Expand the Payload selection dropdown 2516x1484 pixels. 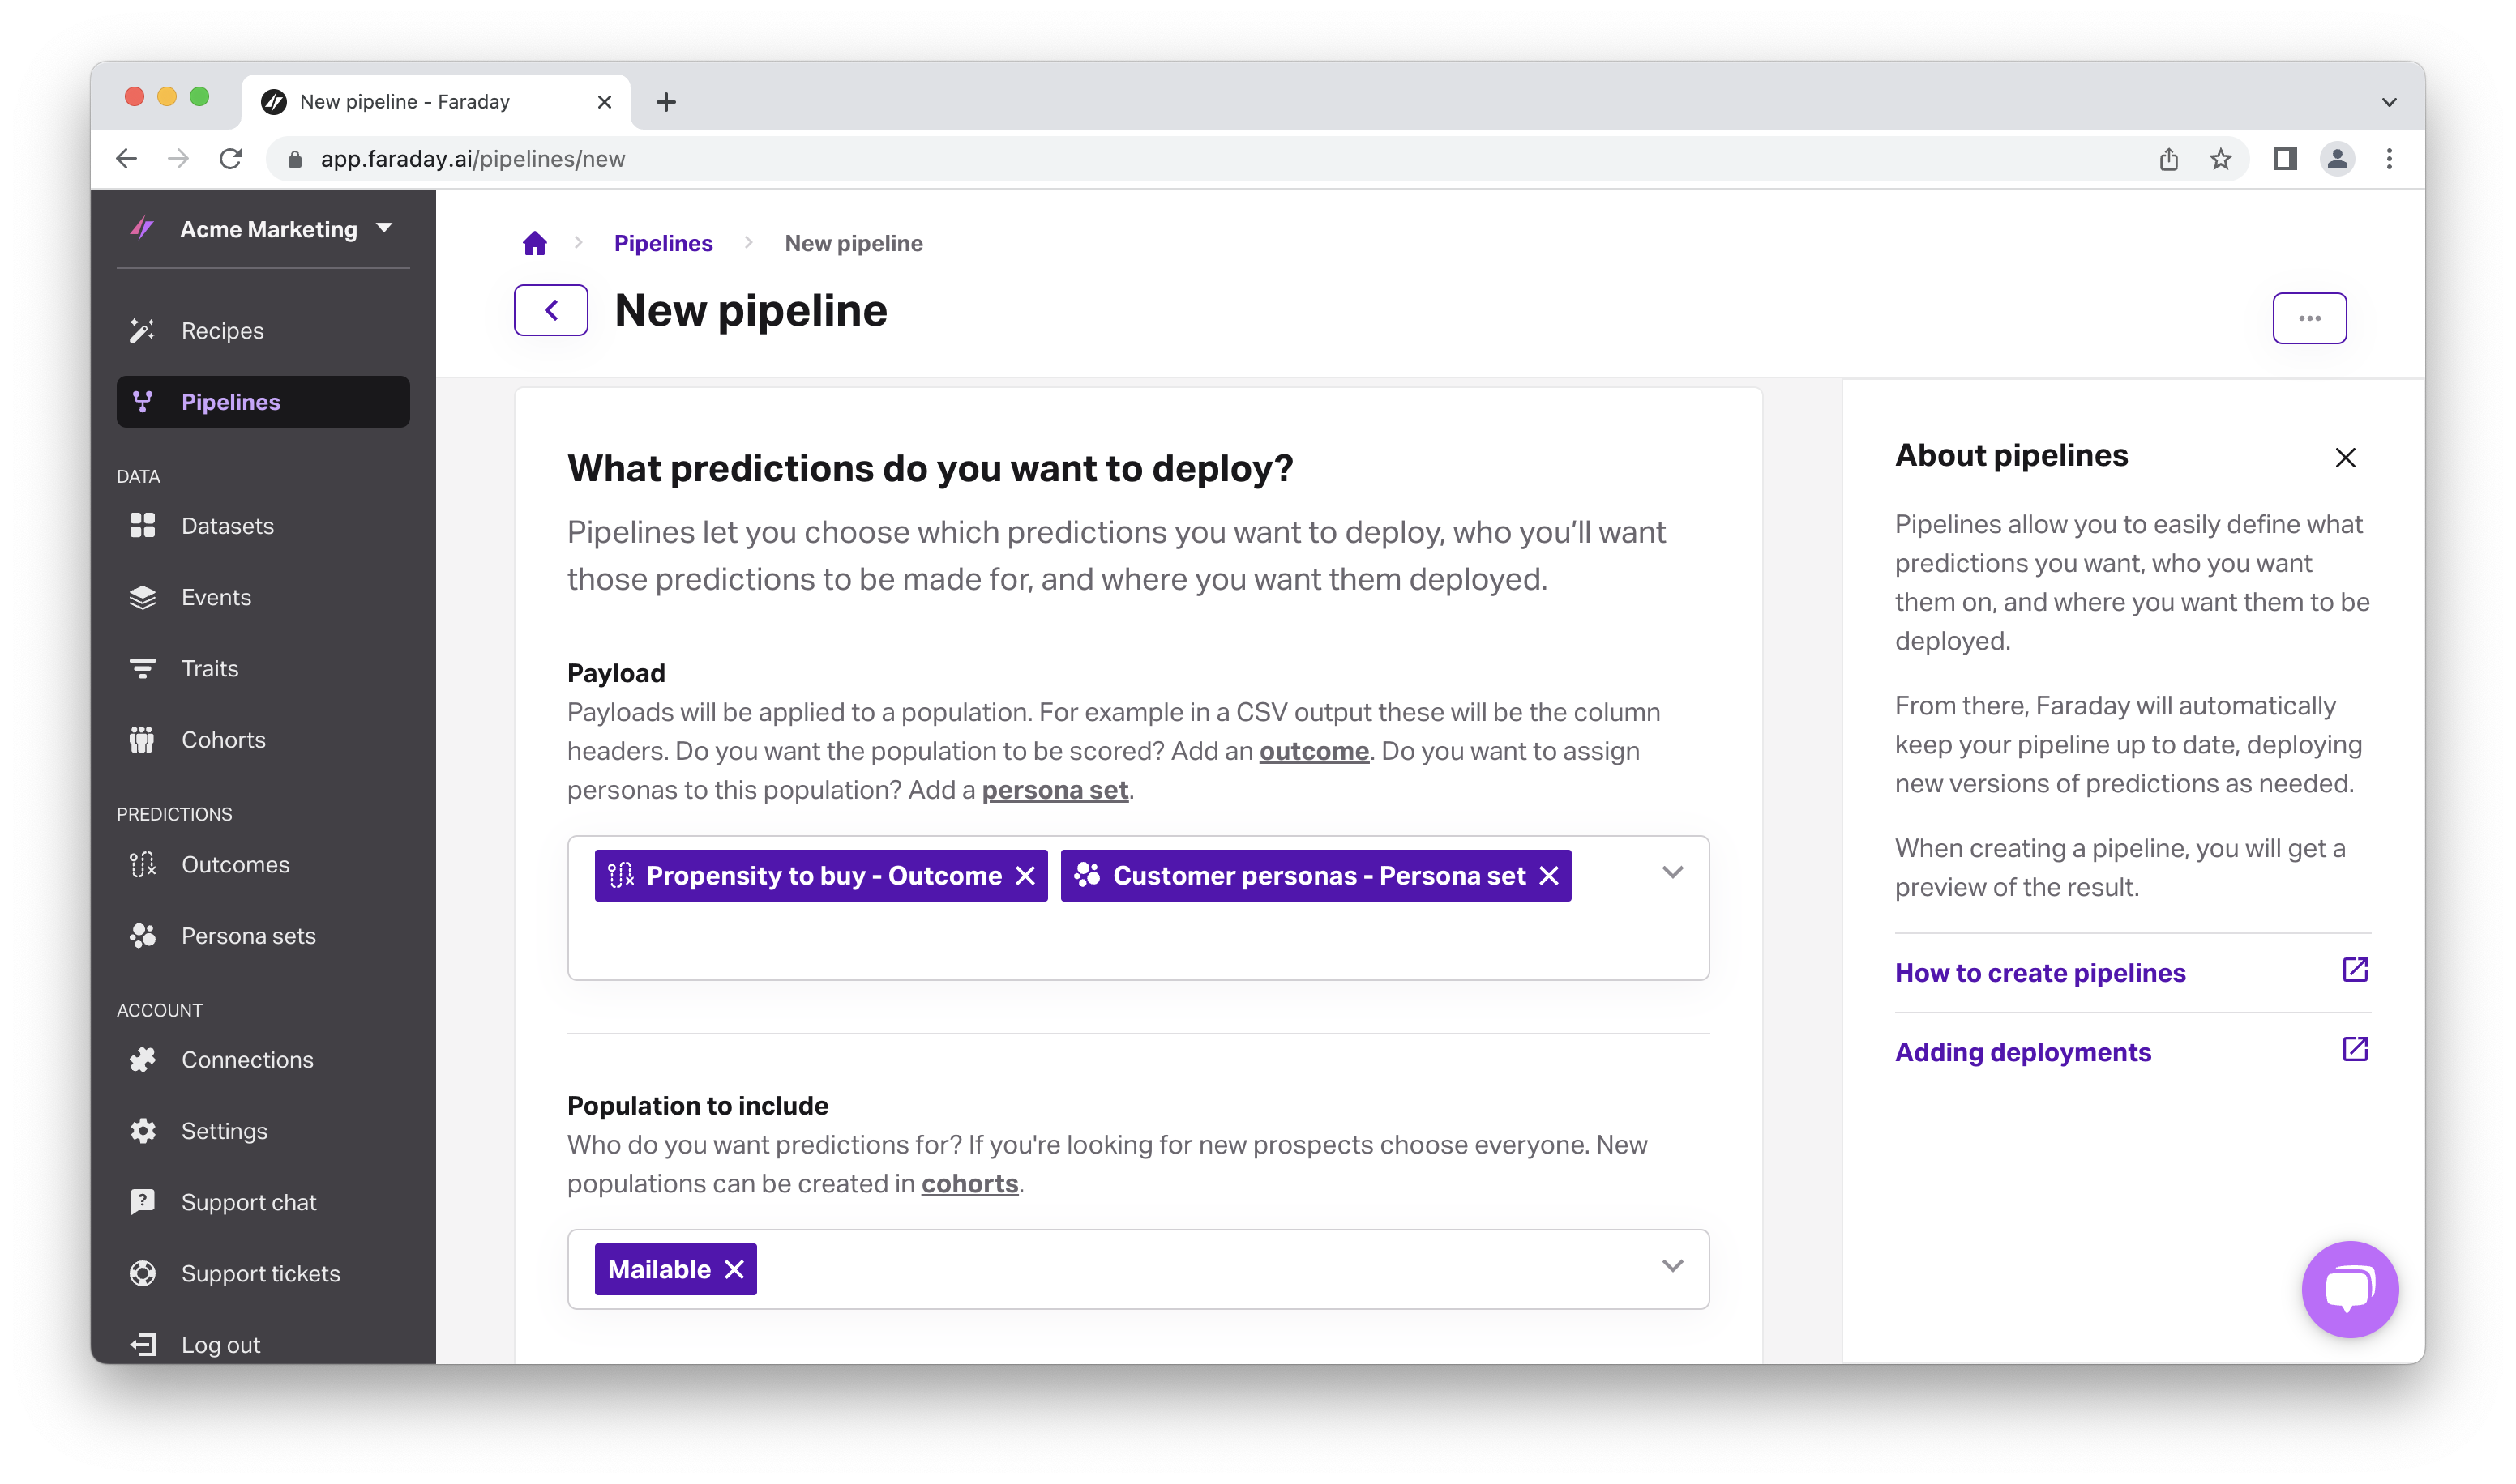pyautogui.click(x=1671, y=873)
